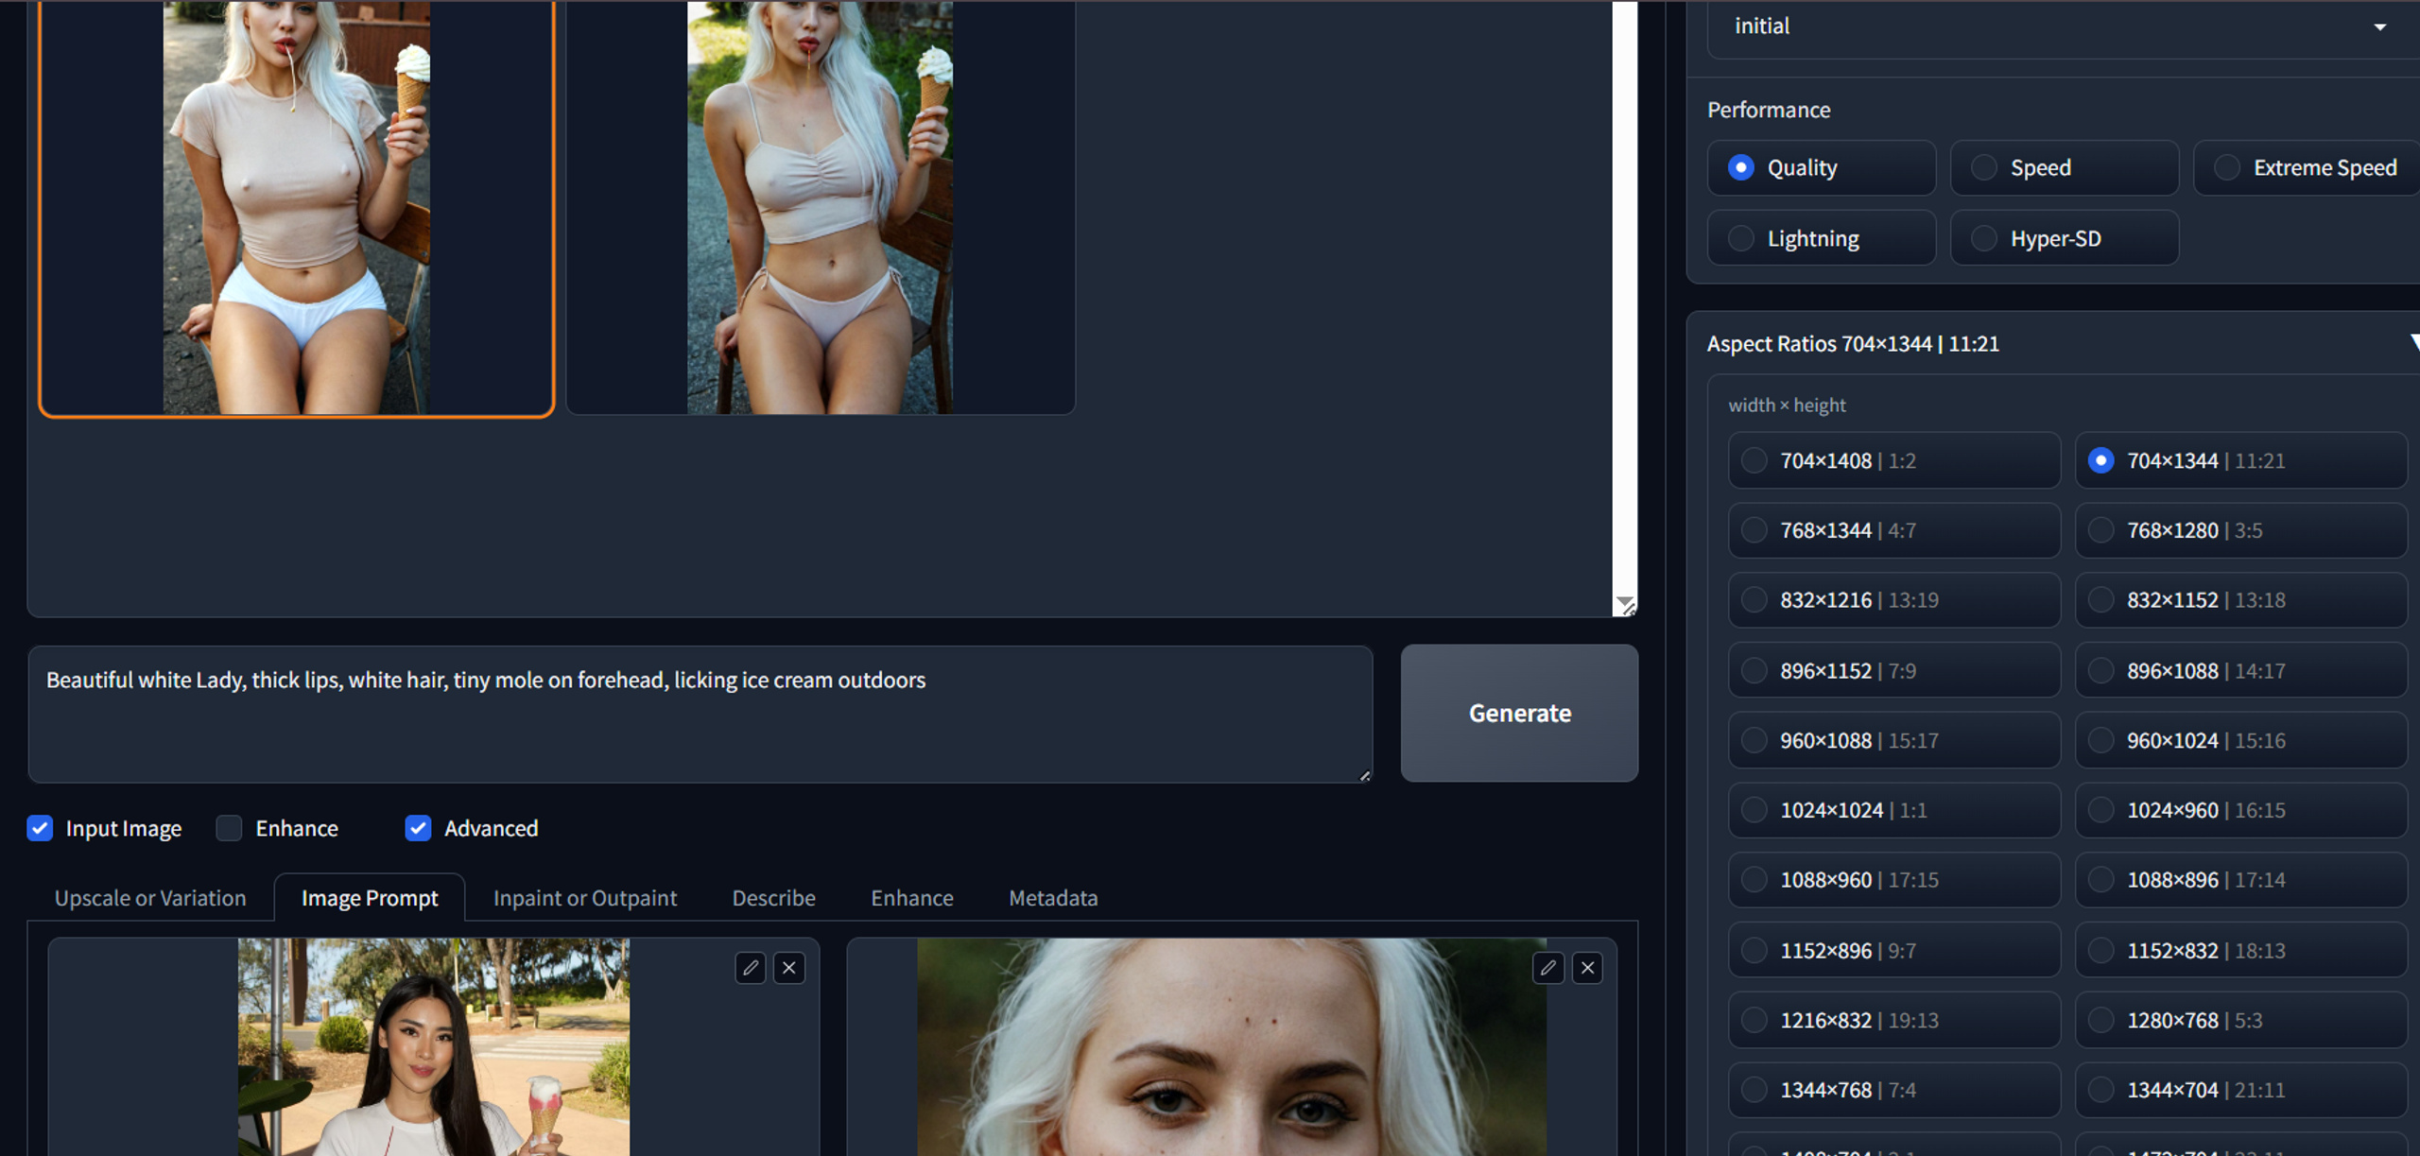Screen dimensions: 2420x1156
Task: Select the first generated image thumbnail
Action: tap(296, 208)
